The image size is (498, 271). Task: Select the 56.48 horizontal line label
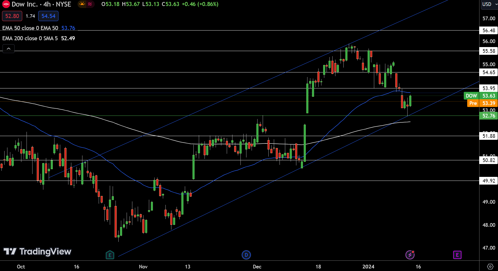[489, 31]
